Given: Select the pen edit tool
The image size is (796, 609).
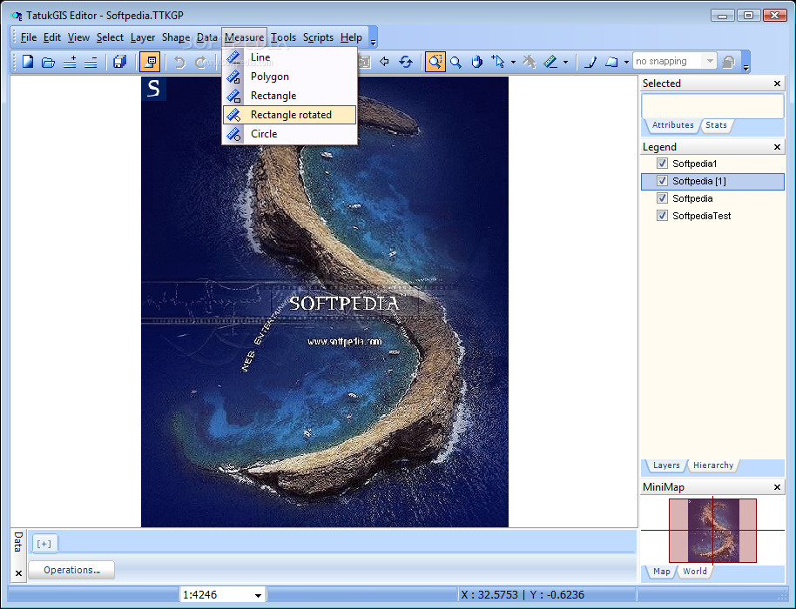Looking at the screenshot, I should click(x=590, y=62).
